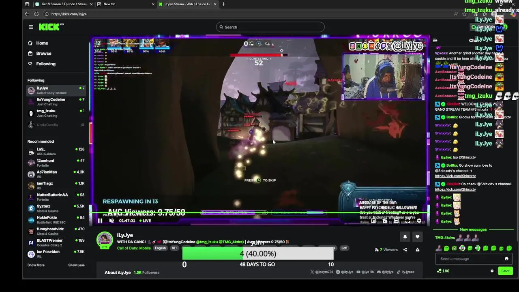Select tmg_izuku in Following list

point(56,113)
